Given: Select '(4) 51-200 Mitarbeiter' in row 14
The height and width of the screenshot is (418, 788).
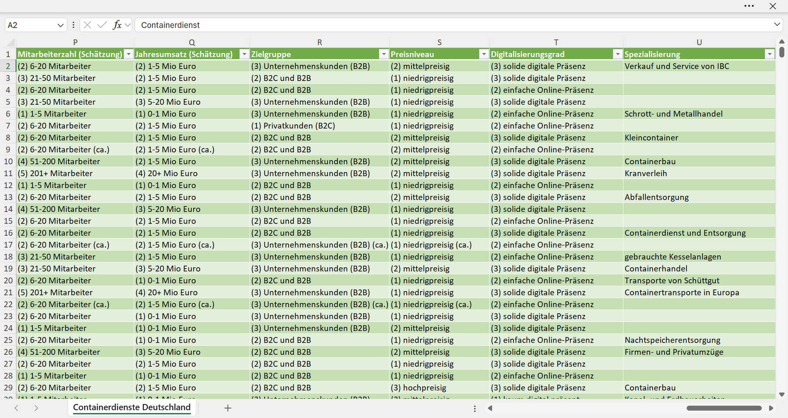Looking at the screenshot, I should click(75, 209).
